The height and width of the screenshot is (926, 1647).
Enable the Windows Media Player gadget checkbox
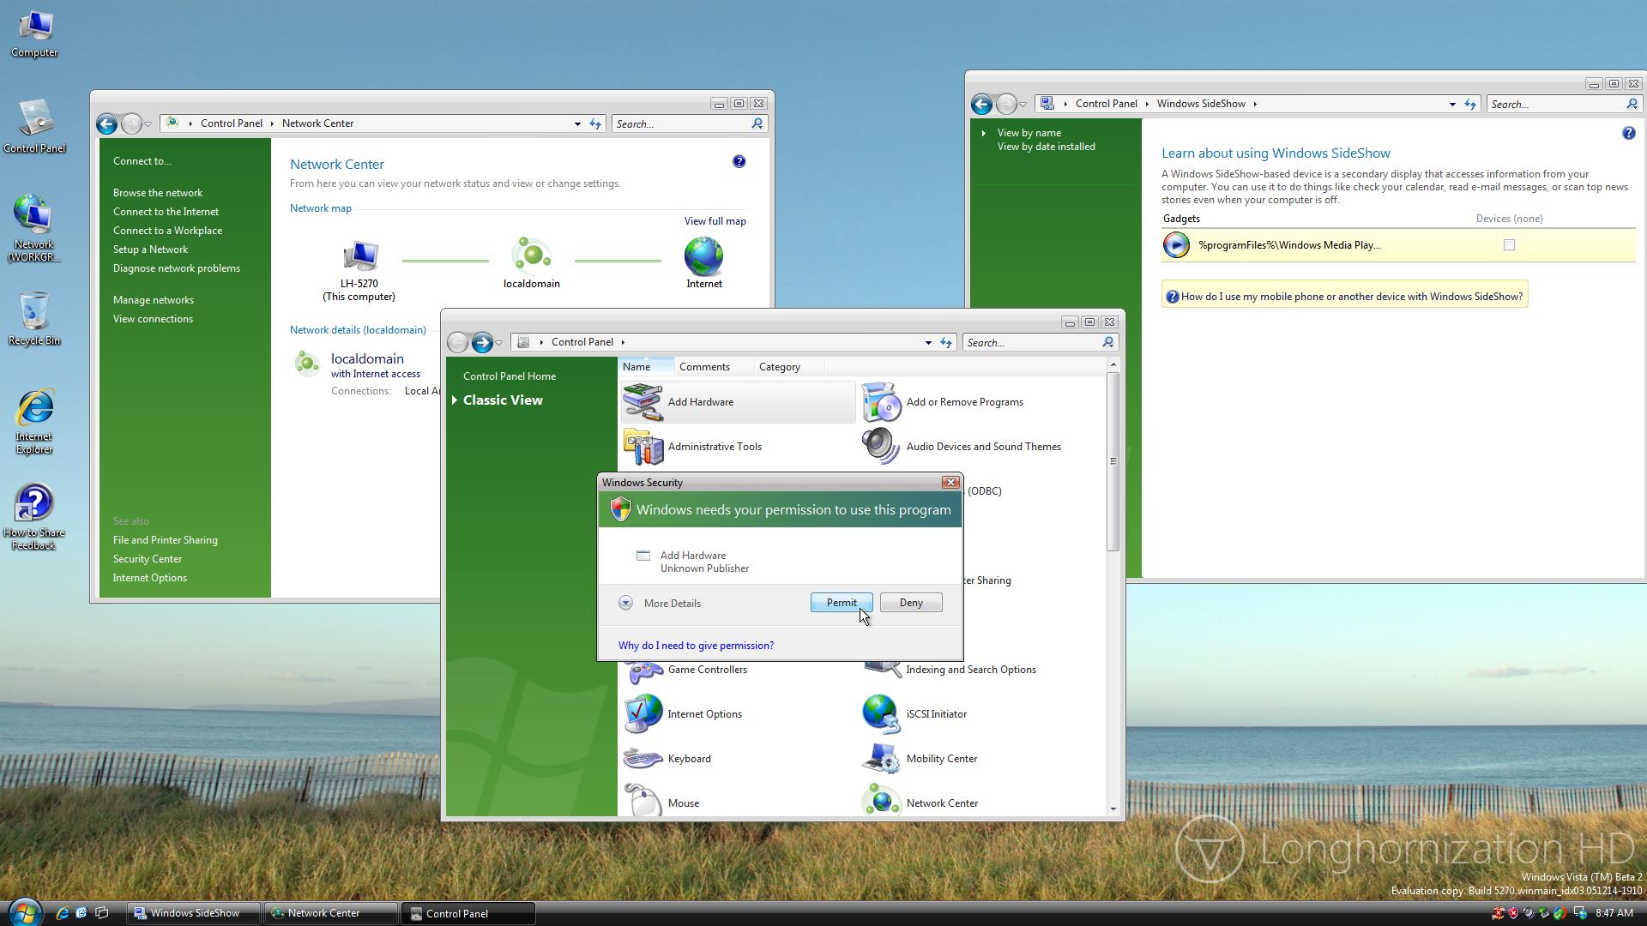[1509, 245]
